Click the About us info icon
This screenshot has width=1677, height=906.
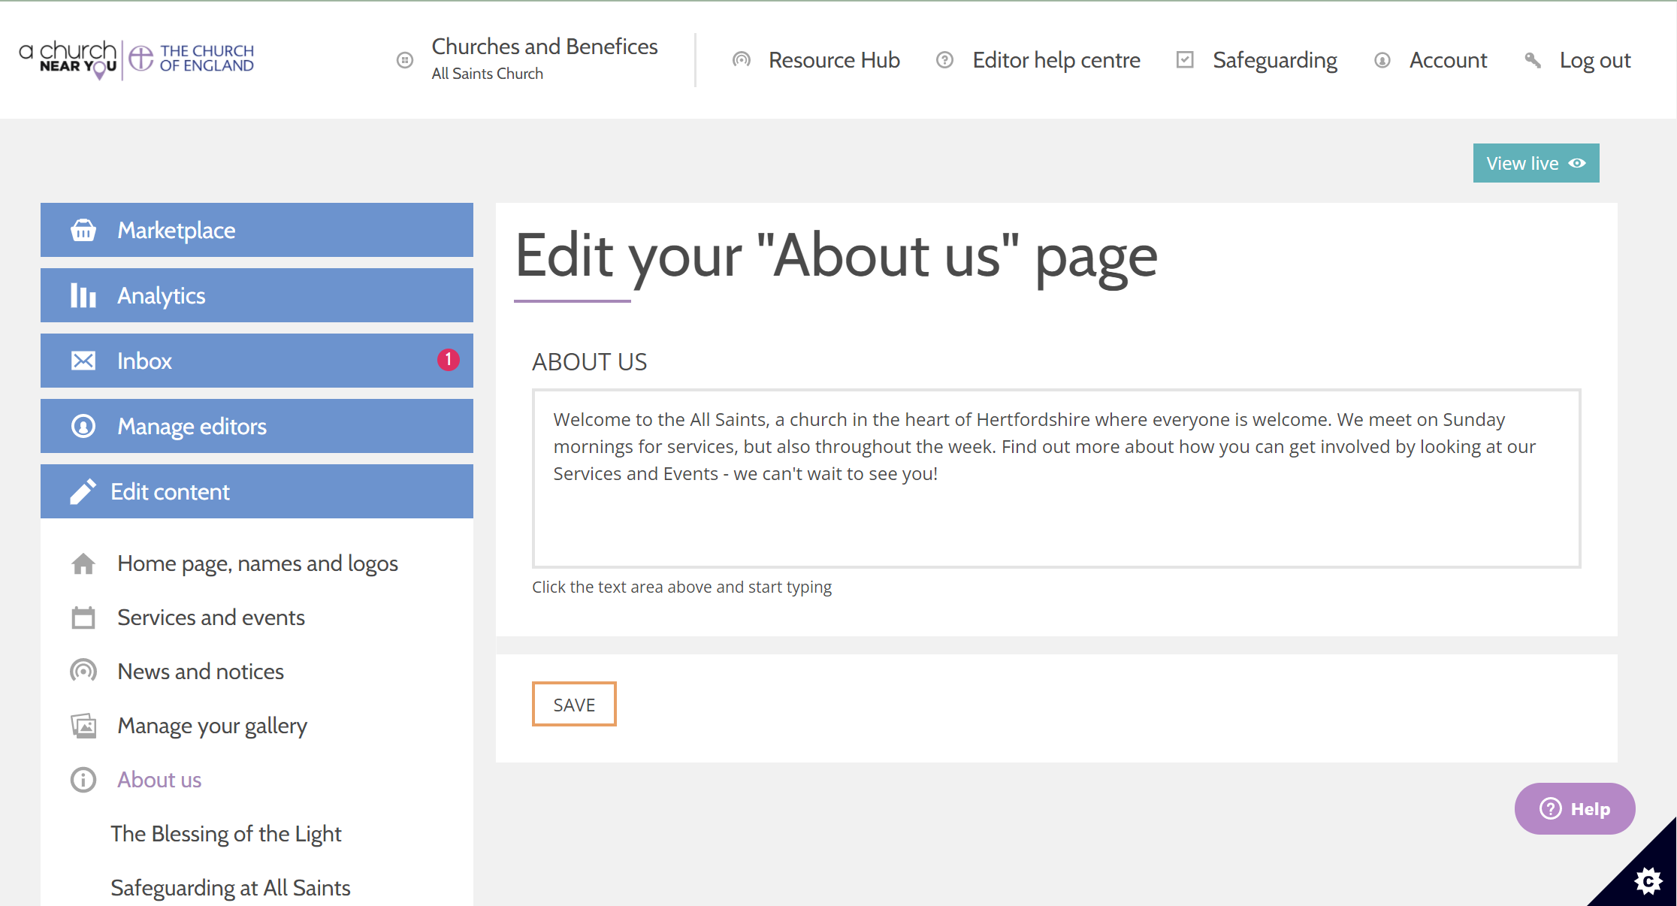83,780
